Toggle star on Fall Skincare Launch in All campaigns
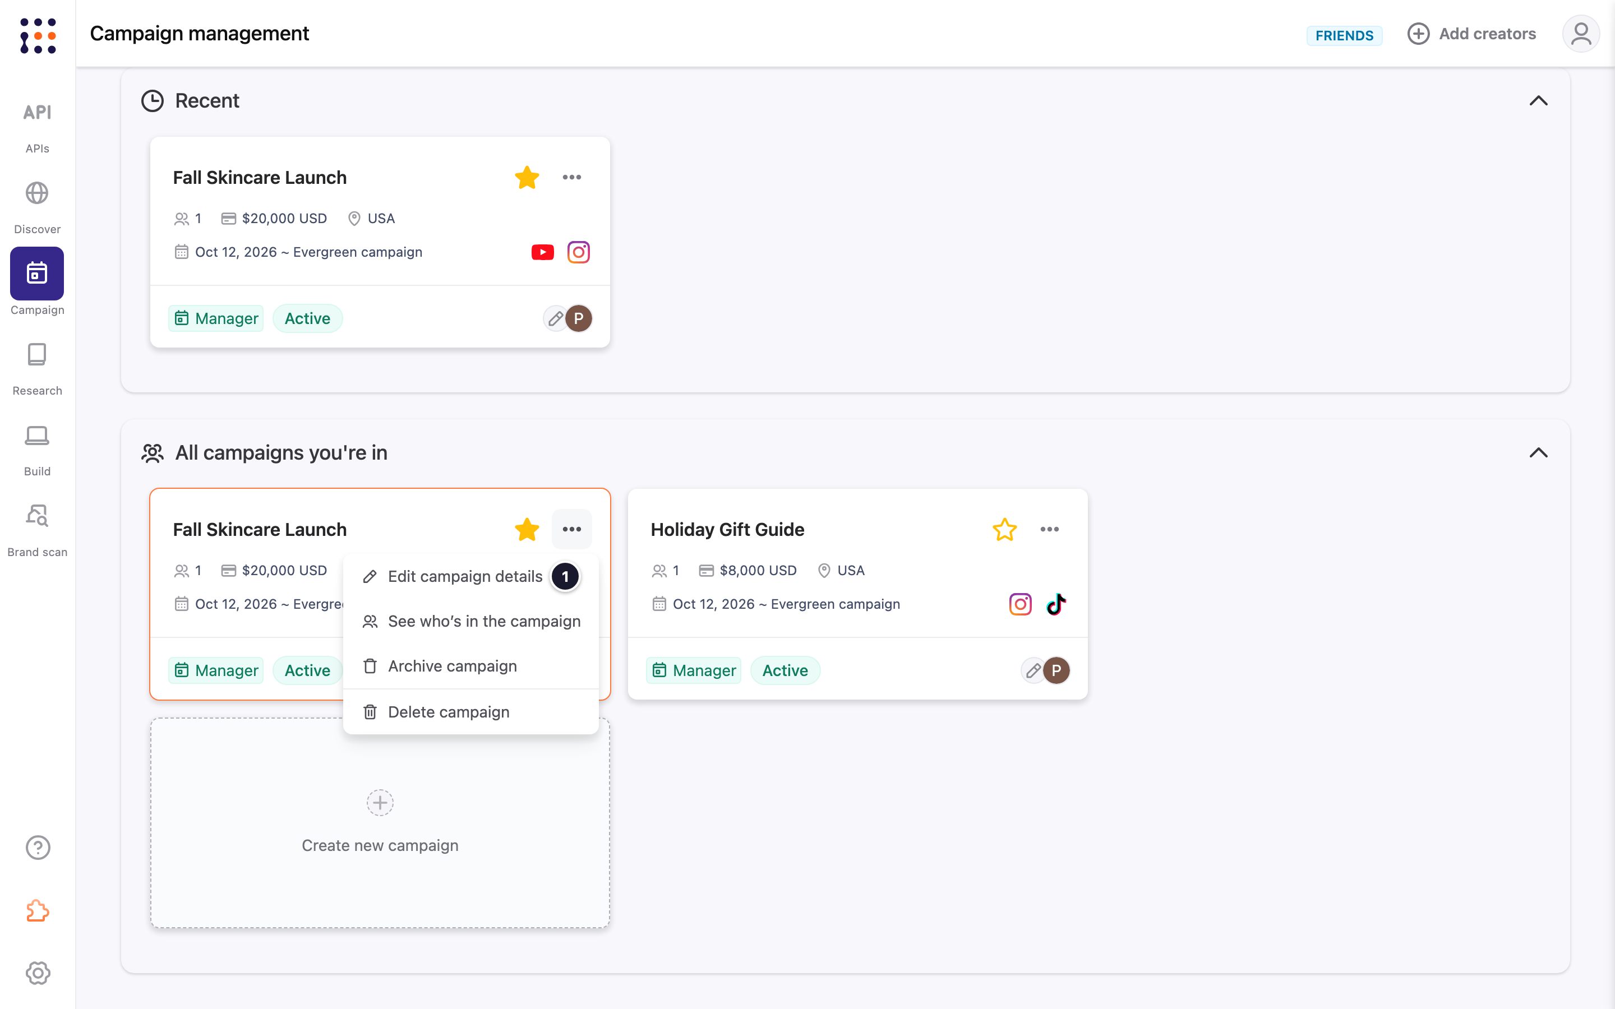 (x=527, y=529)
